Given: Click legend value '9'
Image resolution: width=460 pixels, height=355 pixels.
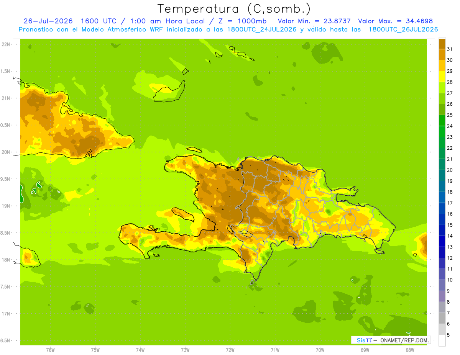Looking at the screenshot, I should [449, 291].
